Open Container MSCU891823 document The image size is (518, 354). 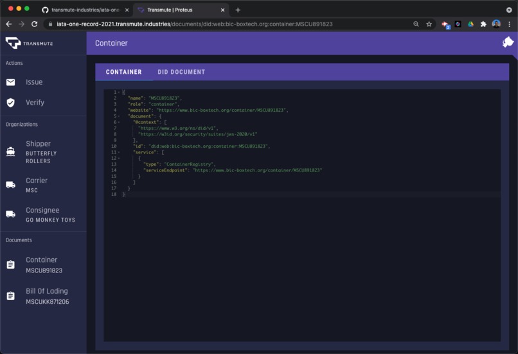(43, 265)
